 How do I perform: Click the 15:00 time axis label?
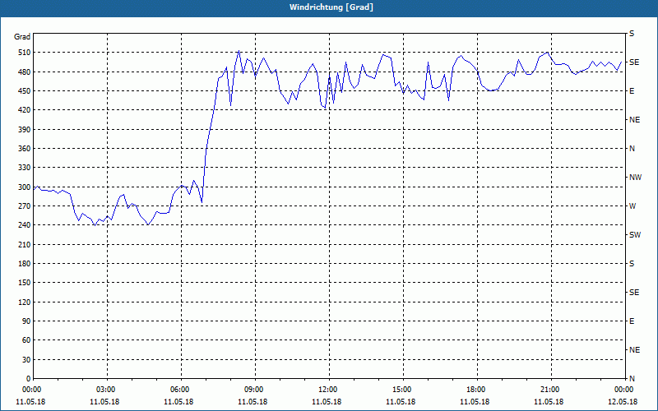point(402,389)
